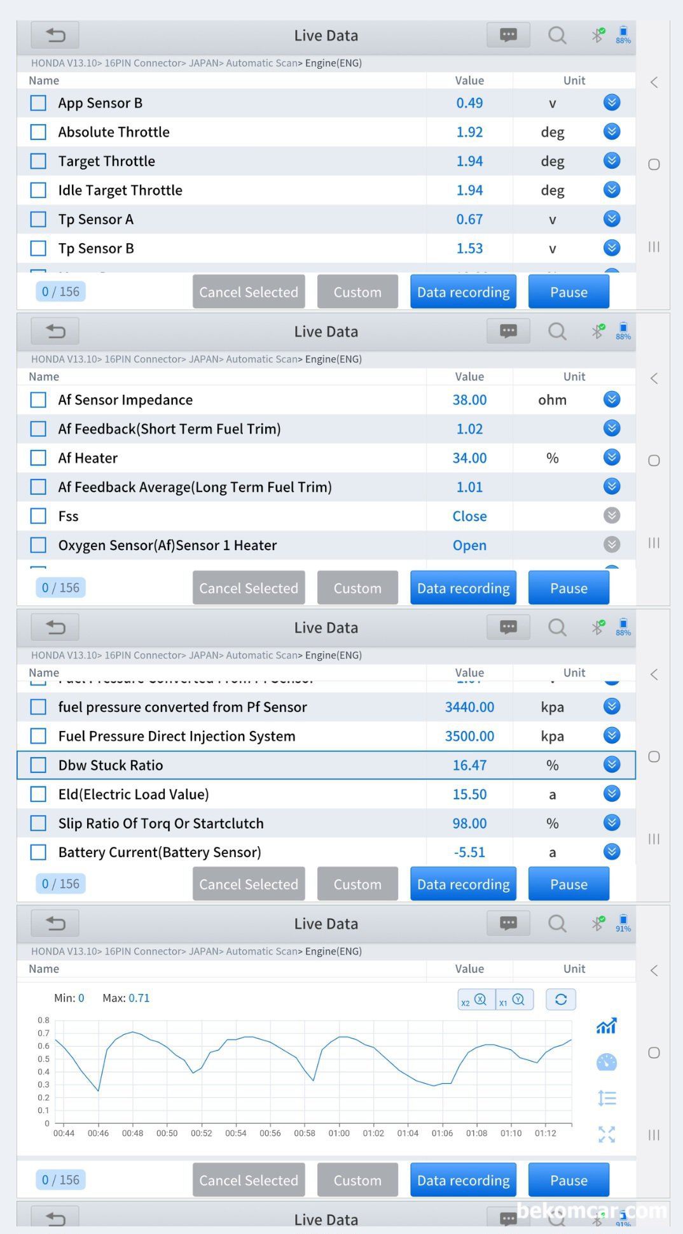The height and width of the screenshot is (1234, 683).
Task: Click the Y-axis x1 zoom icon
Action: pyautogui.click(x=513, y=1000)
